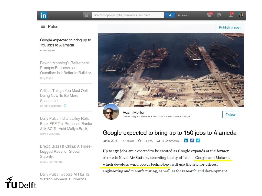Image resolution: width=262 pixels, height=196 pixels.
Task: Click the 47 views count
Action: [x=128, y=141]
